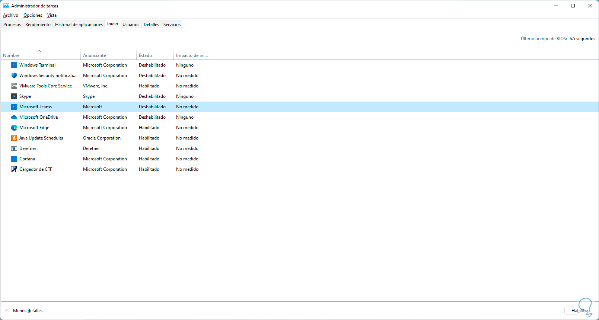Switch to the Usuarios tab
Screen dimensions: 599x320
[x=131, y=25]
